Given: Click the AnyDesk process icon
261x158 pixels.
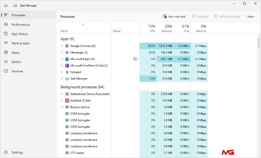Looking at the screenshot, I should pos(67,101).
